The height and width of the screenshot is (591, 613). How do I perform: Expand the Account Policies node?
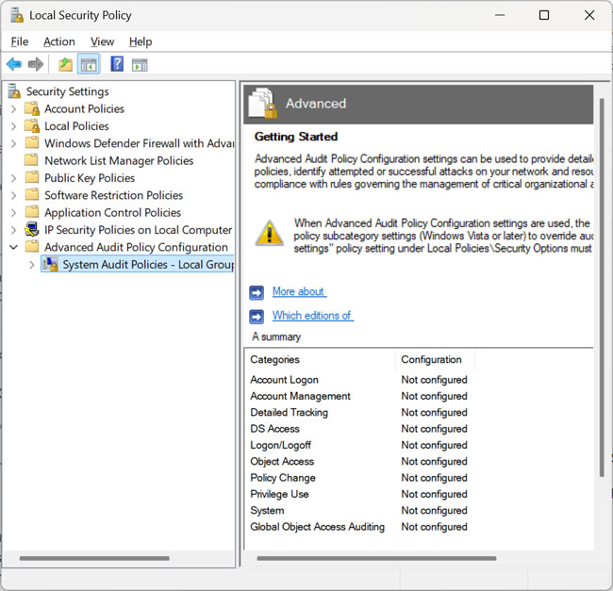13,108
